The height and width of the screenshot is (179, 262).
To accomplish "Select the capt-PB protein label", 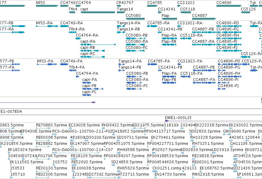I will (x=89, y=86).
